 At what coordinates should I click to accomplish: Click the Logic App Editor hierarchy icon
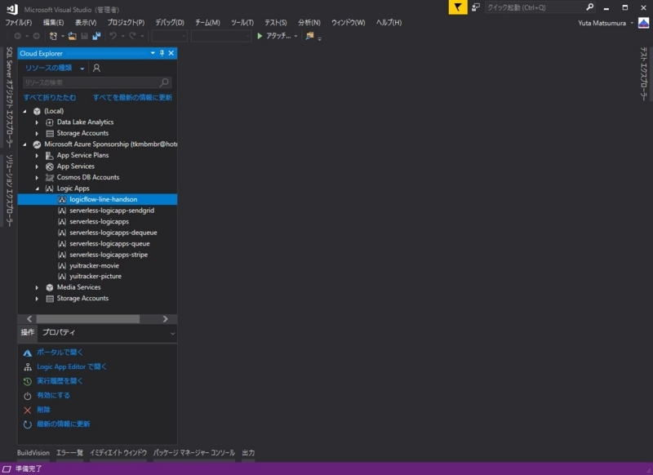(28, 366)
